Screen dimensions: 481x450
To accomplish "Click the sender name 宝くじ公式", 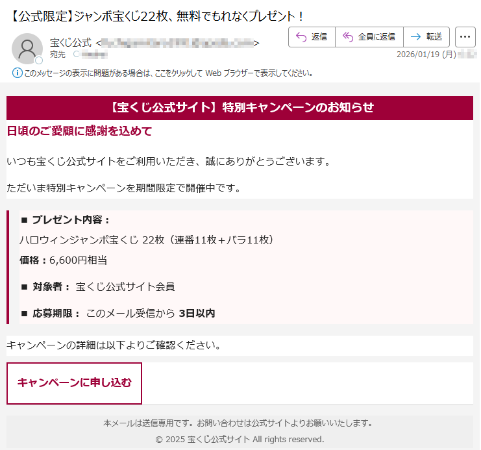I will coord(71,43).
